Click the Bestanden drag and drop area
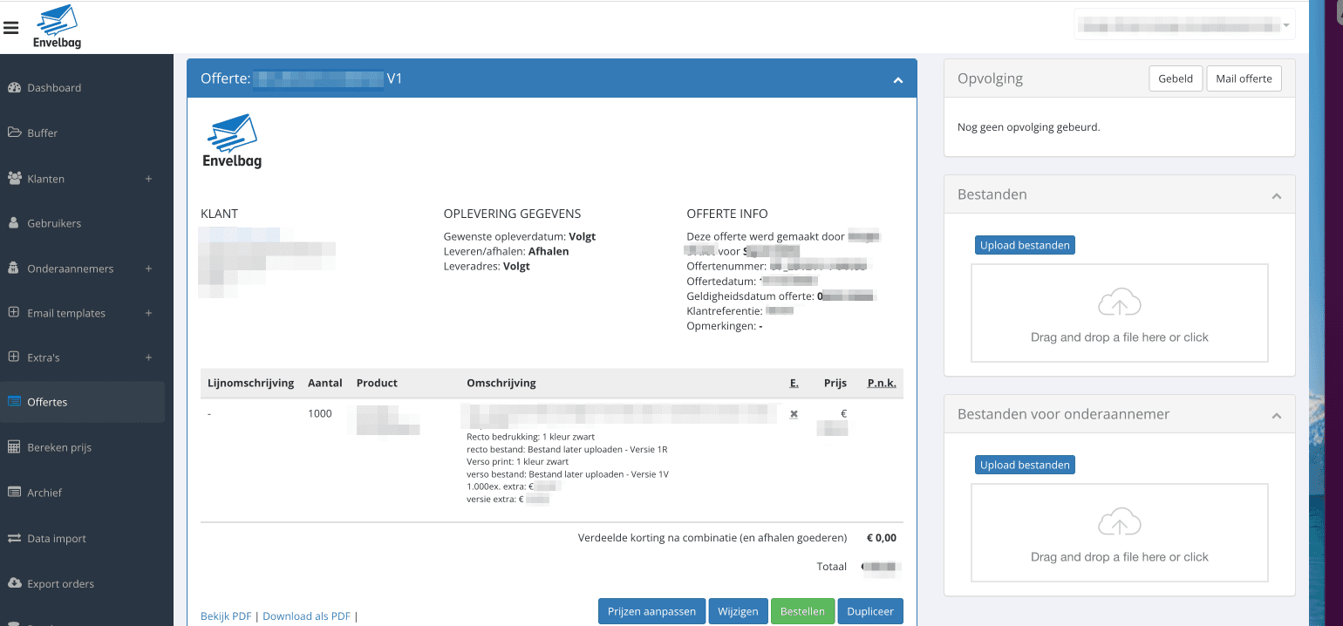The width and height of the screenshot is (1343, 626). (1119, 313)
